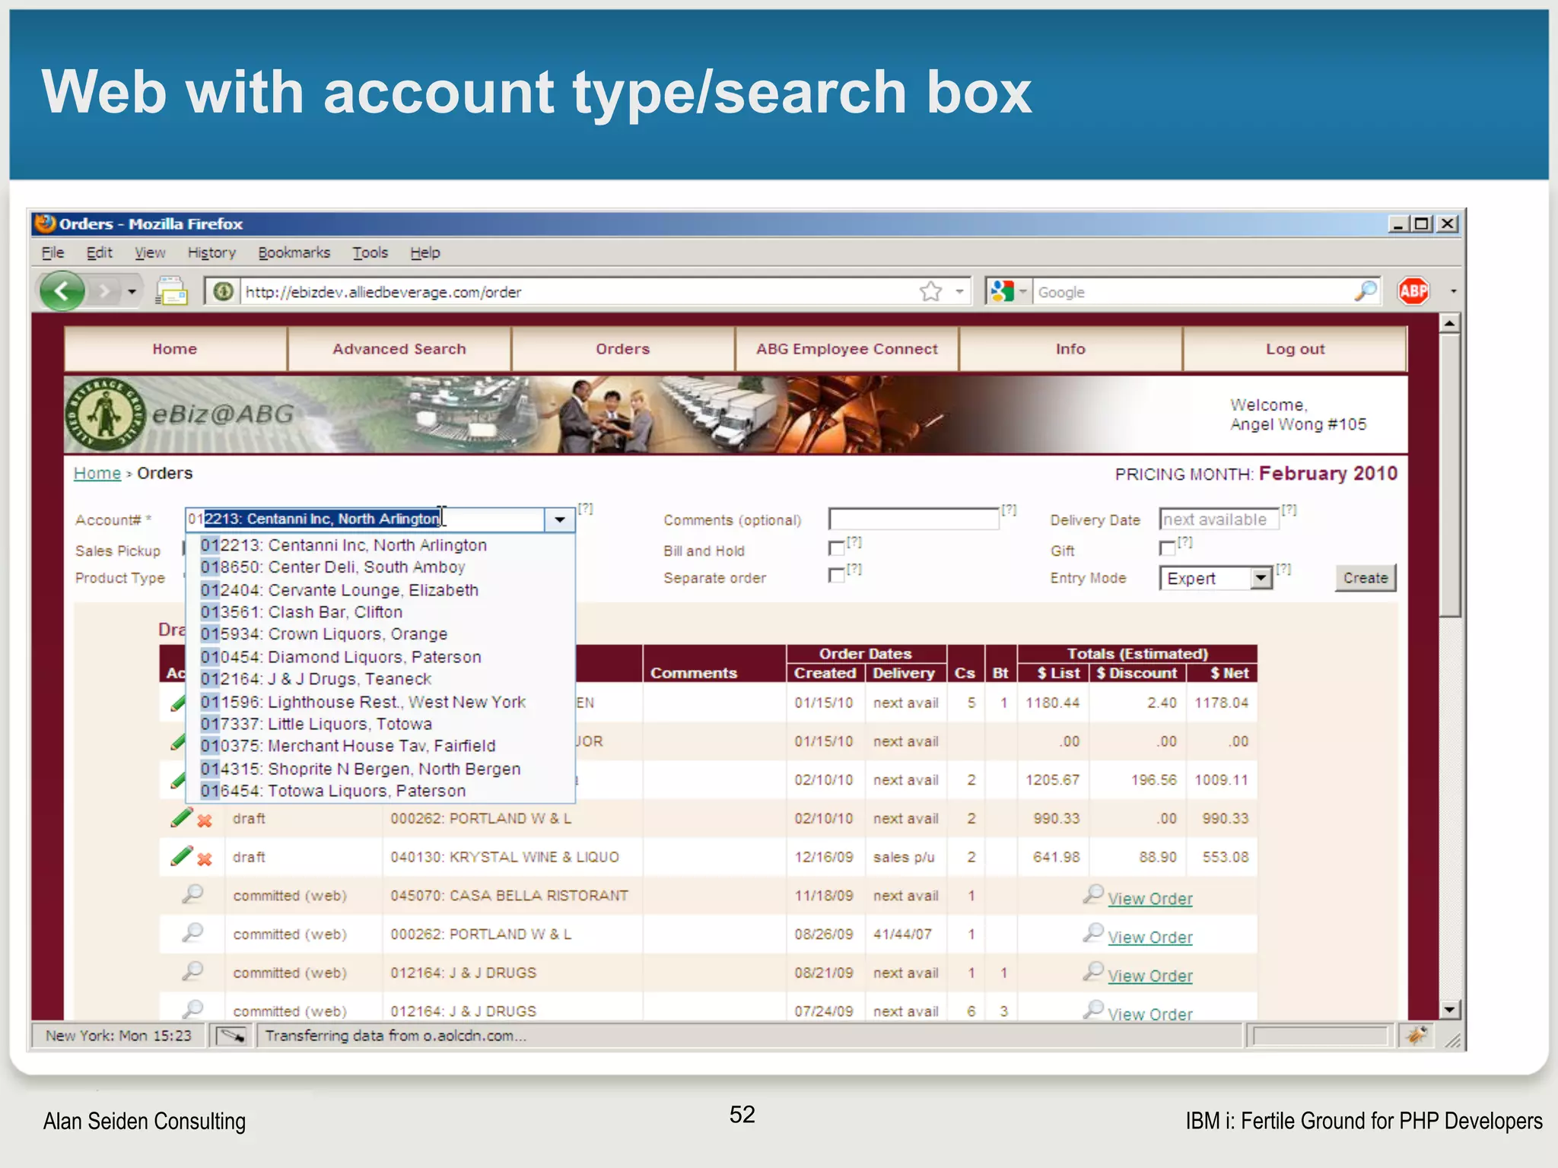Click View Order for 08/21/09 J & J Drugs
1558x1168 pixels.
1149,976
